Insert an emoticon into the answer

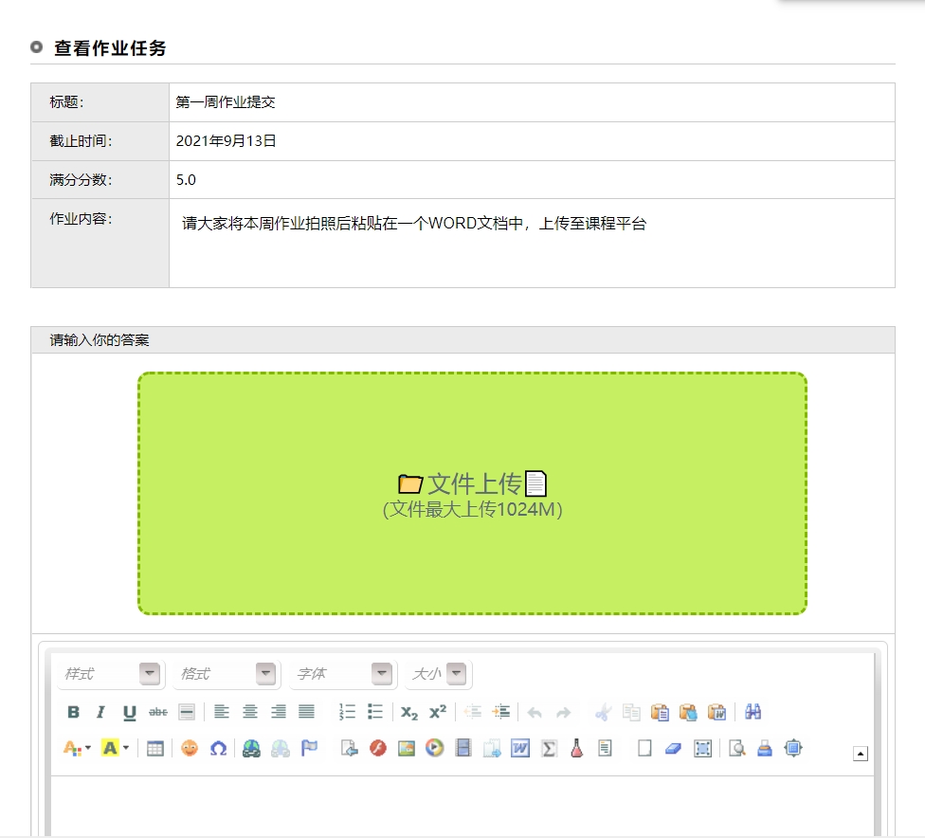click(189, 748)
